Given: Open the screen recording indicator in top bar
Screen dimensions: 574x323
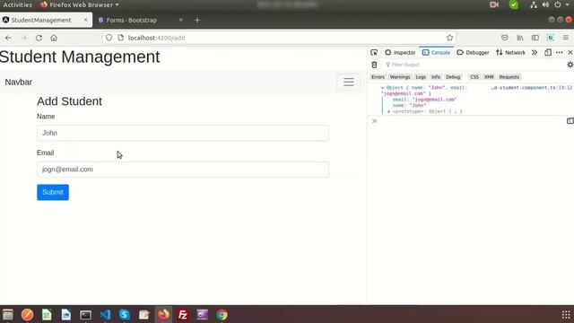Looking at the screenshot, I should click(x=494, y=4).
